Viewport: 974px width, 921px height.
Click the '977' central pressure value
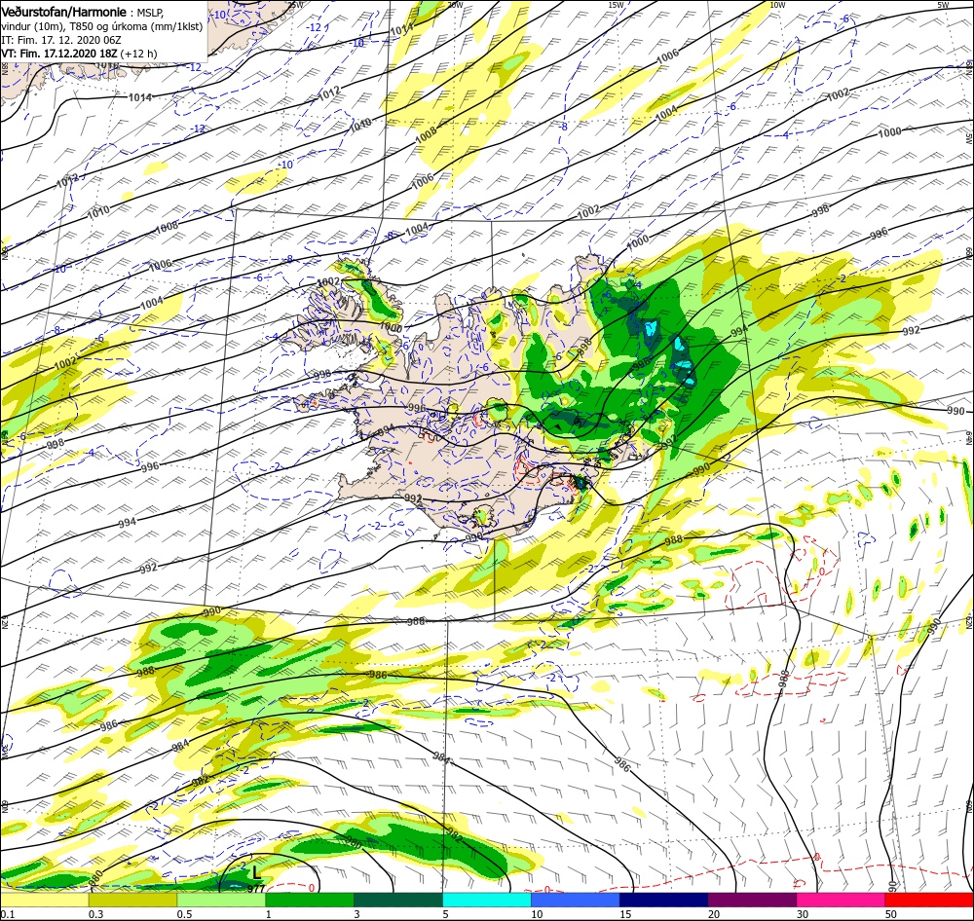(x=256, y=888)
